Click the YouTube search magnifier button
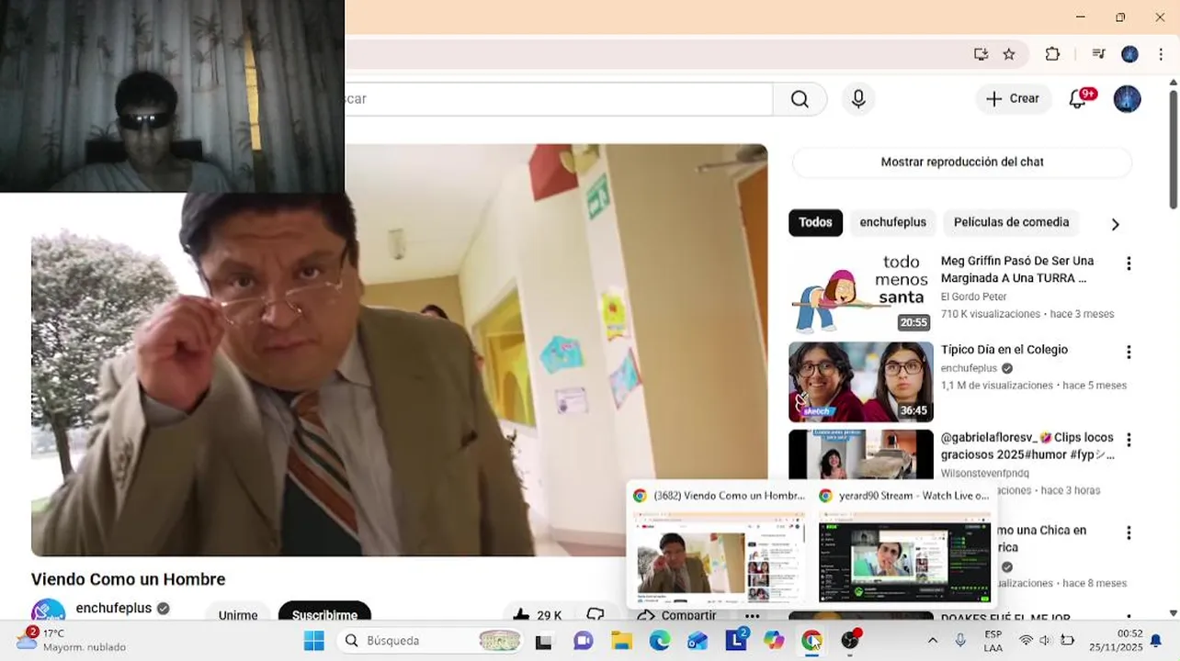 (x=800, y=99)
